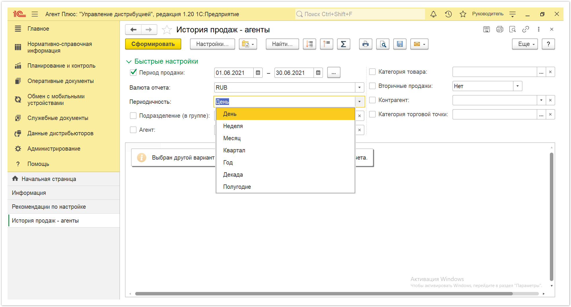Open report variants folder icon
This screenshot has height=307, width=571.
point(248,44)
